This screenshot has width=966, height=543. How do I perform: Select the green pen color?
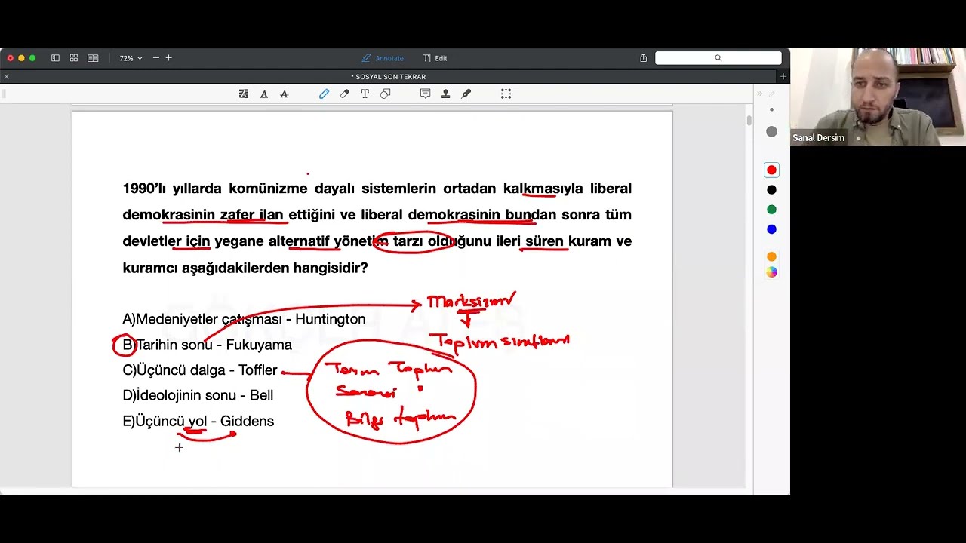coord(771,210)
